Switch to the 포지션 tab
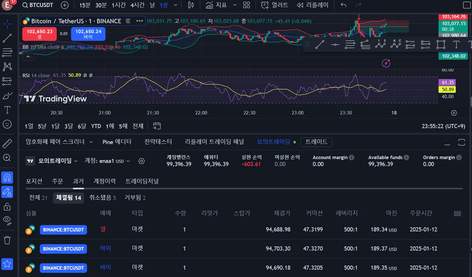 34,181
